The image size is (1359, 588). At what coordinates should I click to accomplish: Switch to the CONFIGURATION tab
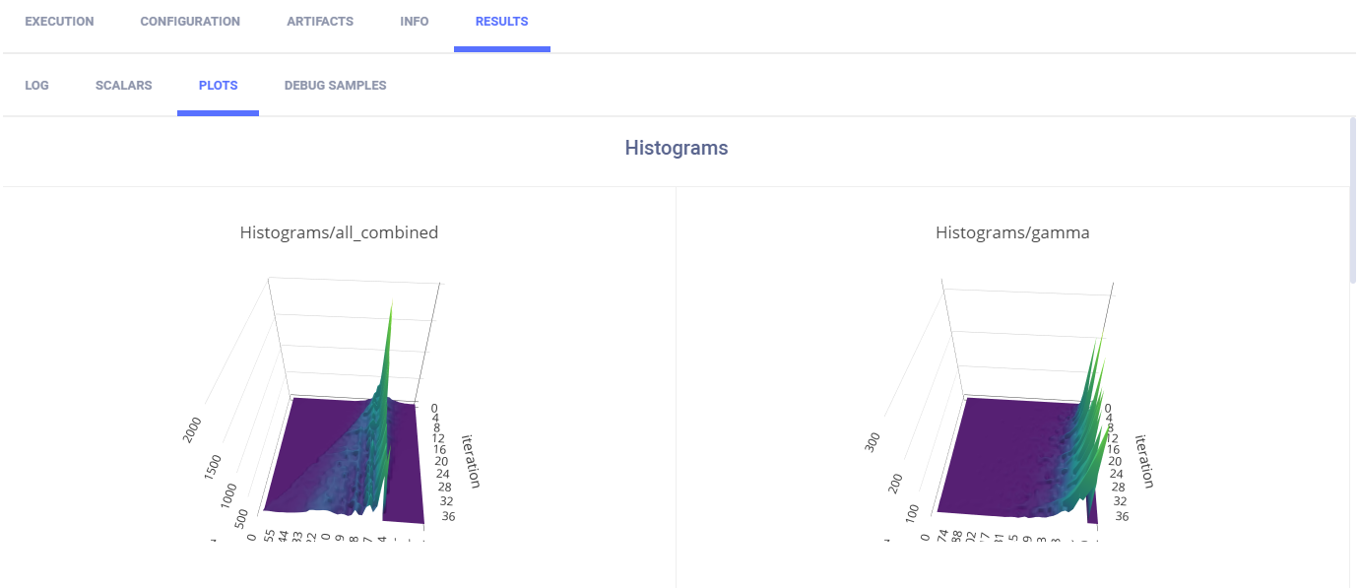click(x=190, y=22)
